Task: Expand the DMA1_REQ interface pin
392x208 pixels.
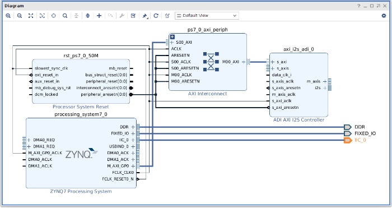Action: pos(29,146)
